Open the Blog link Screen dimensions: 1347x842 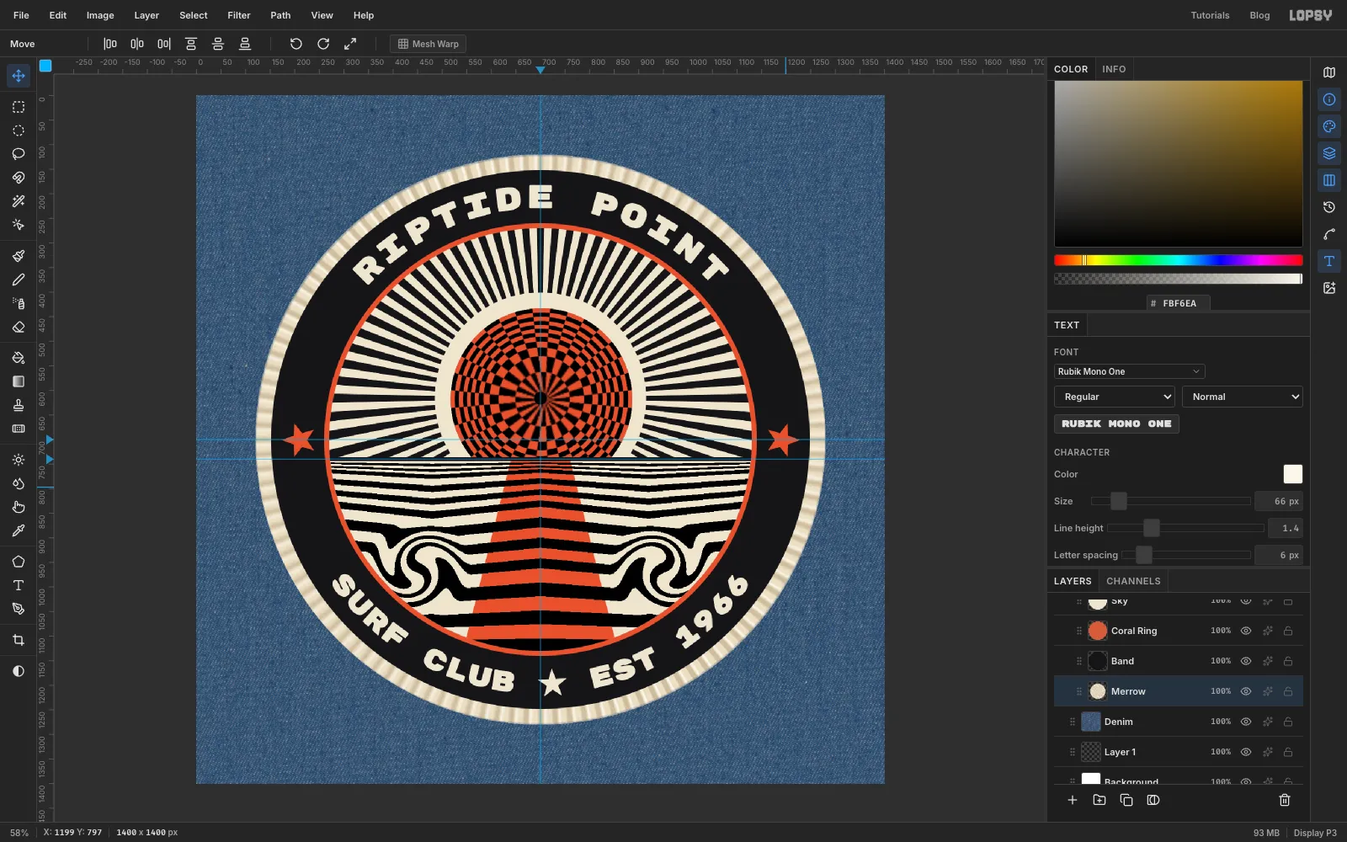1259,15
